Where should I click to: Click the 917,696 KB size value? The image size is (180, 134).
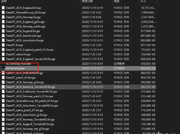148,31
